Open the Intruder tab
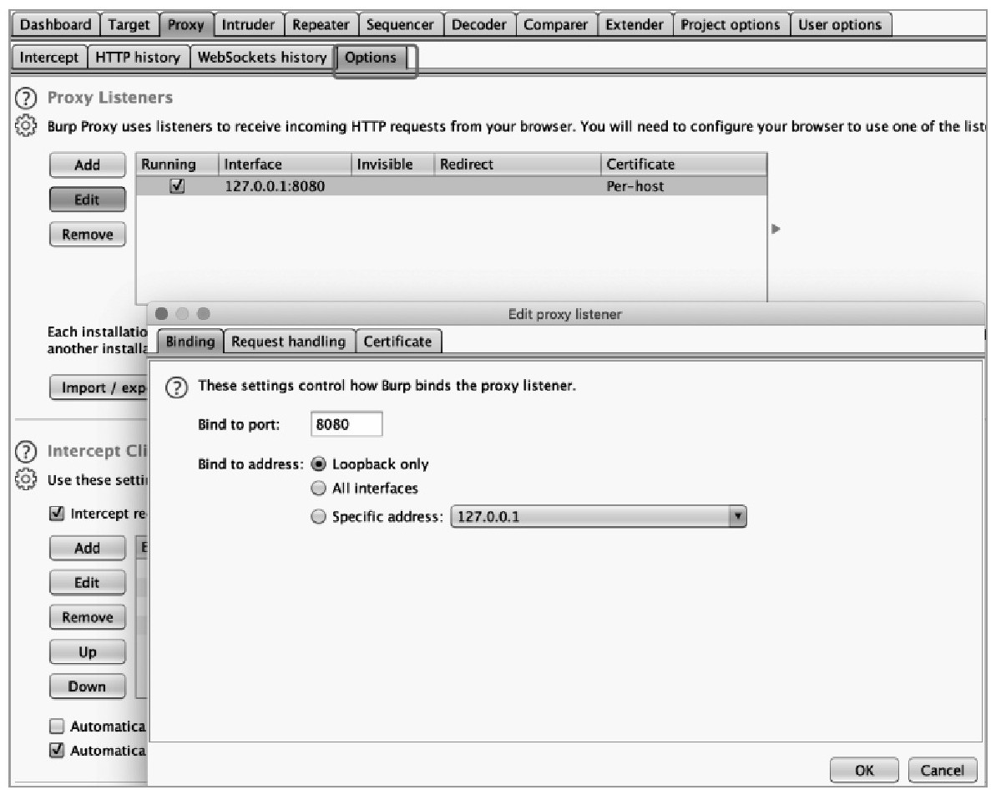 [249, 25]
